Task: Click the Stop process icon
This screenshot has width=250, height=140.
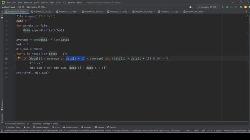Action: pos(236,7)
